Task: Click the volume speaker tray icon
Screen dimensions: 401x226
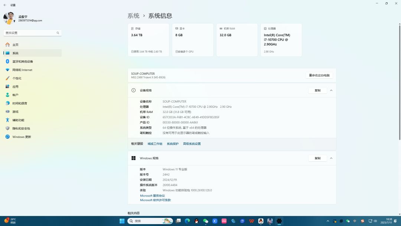Action: [x=375, y=221]
